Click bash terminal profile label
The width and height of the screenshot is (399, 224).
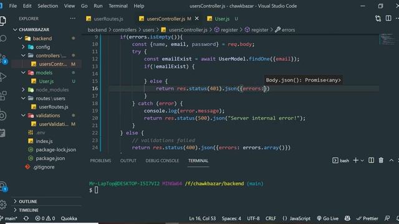click(x=341, y=161)
